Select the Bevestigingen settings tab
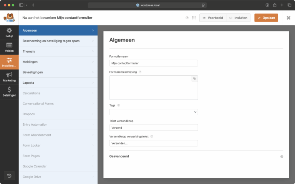 [x=58, y=72]
